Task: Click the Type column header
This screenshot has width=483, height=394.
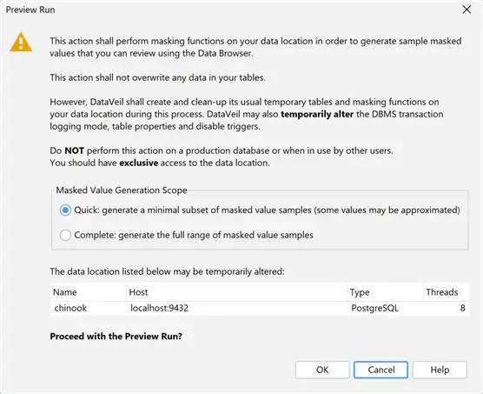Action: click(385, 292)
